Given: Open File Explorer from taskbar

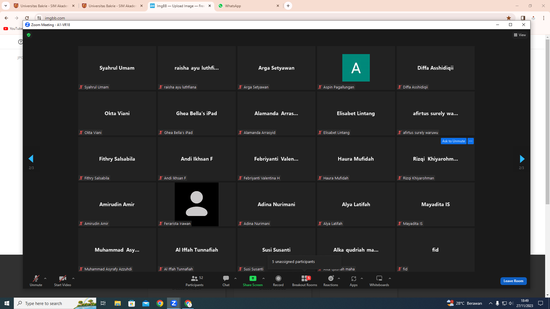Looking at the screenshot, I should click(117, 303).
